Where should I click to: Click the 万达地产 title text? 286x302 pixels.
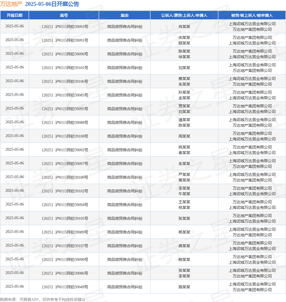tap(11, 4)
